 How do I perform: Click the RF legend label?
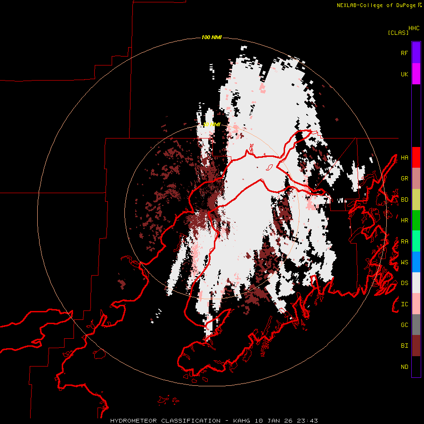point(404,53)
